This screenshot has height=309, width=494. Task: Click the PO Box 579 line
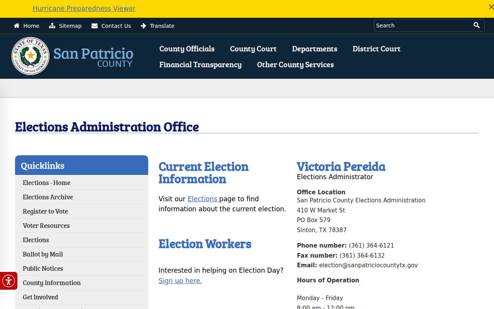tap(314, 220)
